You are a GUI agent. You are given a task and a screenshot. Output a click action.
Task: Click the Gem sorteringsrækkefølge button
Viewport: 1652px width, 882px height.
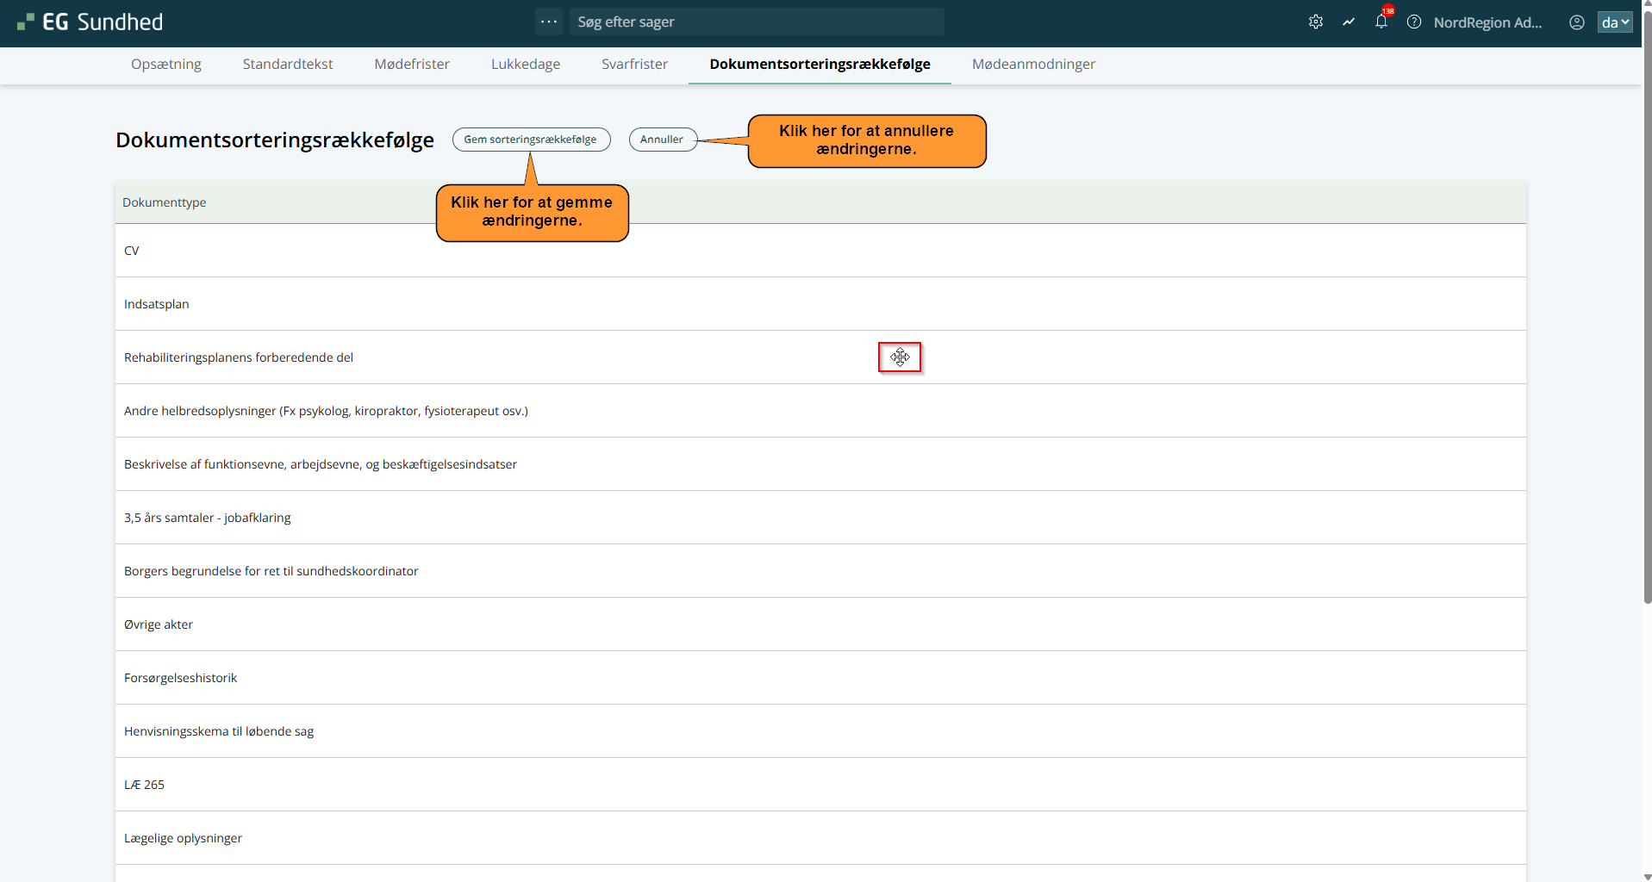(531, 140)
